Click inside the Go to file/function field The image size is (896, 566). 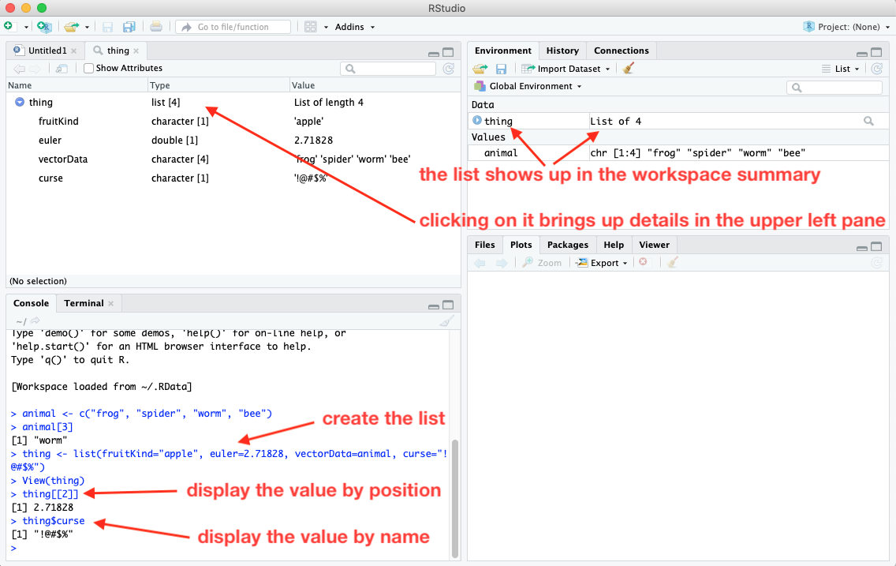[x=233, y=26]
